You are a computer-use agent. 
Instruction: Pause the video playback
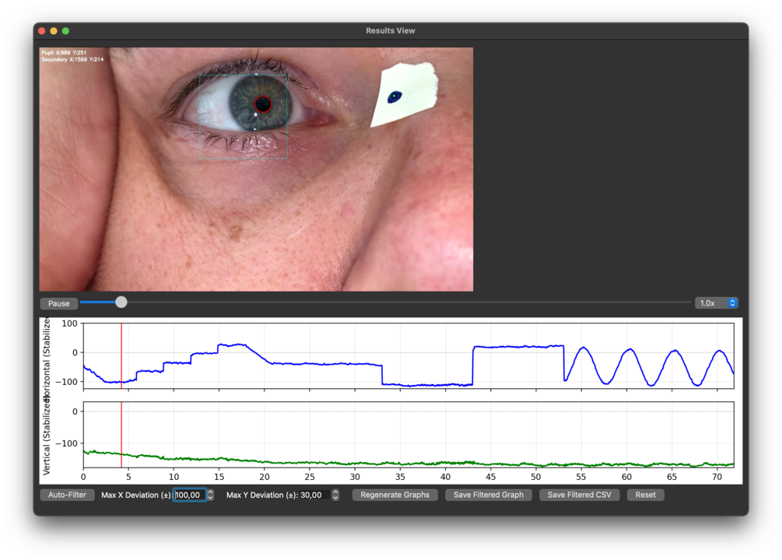click(59, 303)
